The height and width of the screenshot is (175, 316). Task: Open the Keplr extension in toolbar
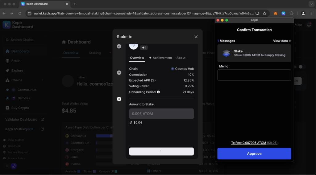tap(283, 14)
